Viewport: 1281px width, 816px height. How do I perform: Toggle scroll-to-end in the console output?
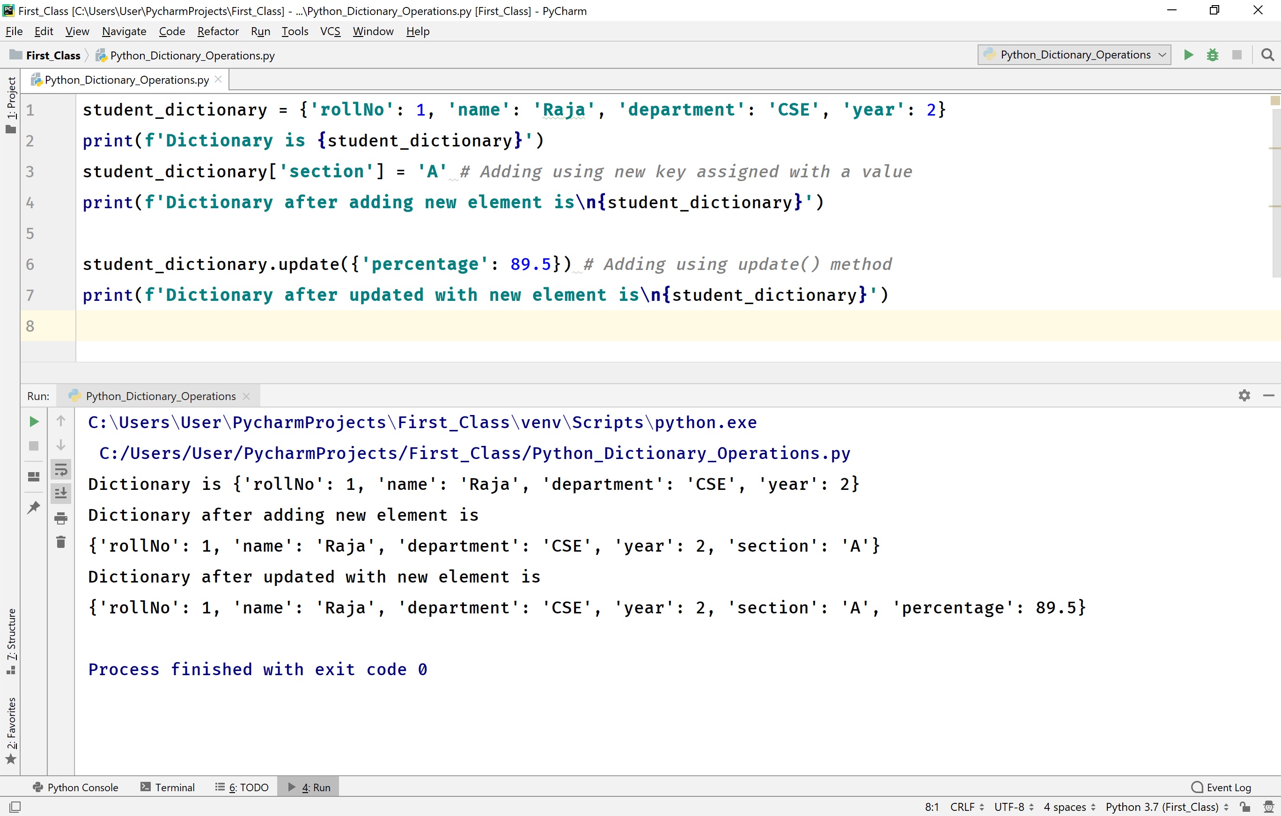61,493
